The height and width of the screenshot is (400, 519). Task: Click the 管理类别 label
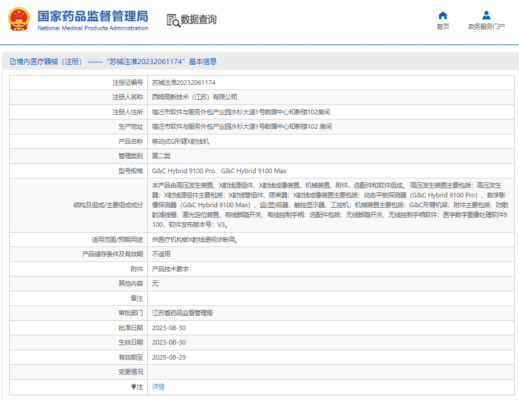(130, 156)
